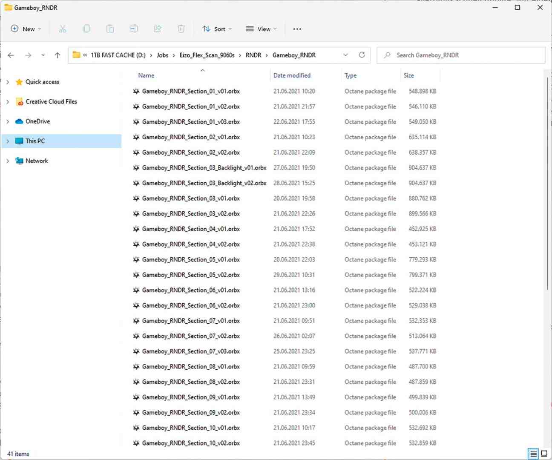
Task: Navigate to Jobs via the breadcrumb
Action: pos(162,55)
